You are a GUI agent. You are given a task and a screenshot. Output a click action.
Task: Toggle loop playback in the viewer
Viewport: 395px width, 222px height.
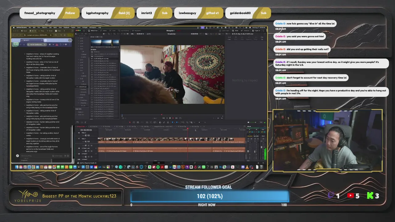(x=180, y=118)
